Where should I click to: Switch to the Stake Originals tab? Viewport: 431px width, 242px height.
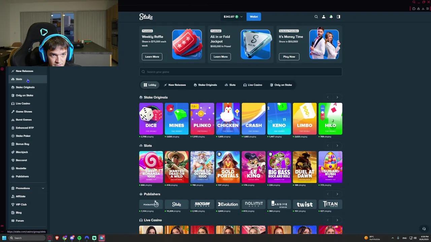205,85
